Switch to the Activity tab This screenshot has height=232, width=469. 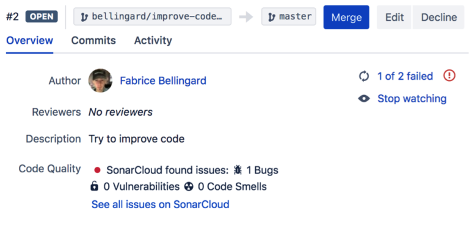pos(153,40)
